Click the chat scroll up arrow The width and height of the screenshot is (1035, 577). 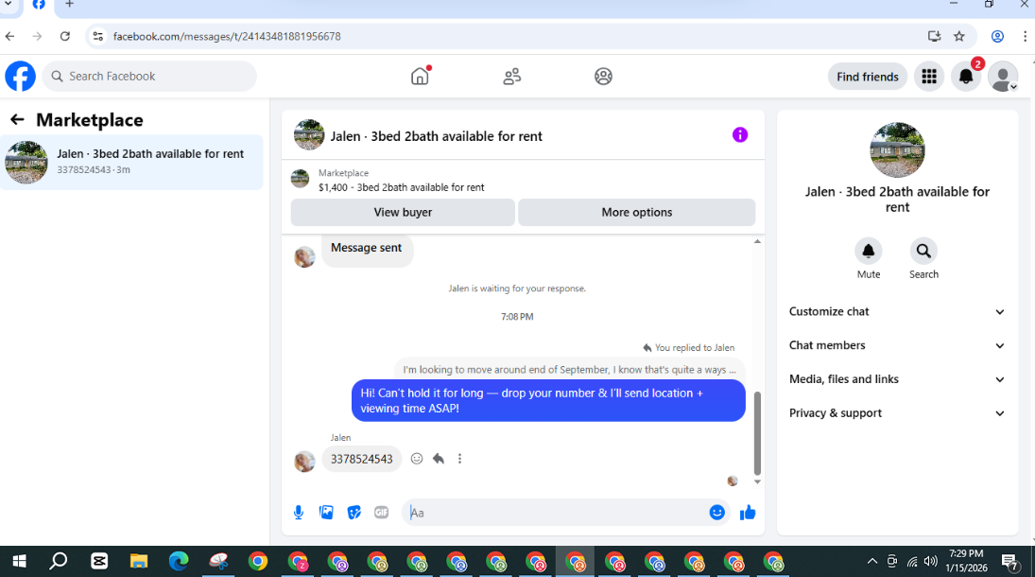pos(757,241)
